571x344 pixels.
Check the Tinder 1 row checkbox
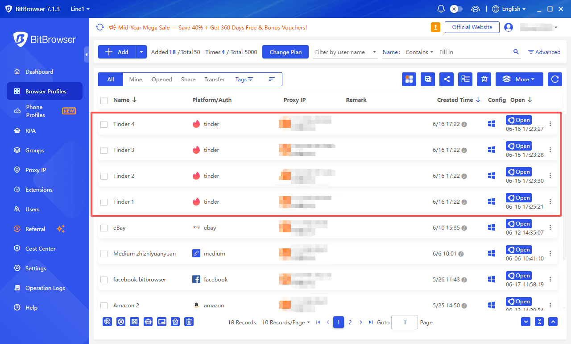pyautogui.click(x=104, y=202)
